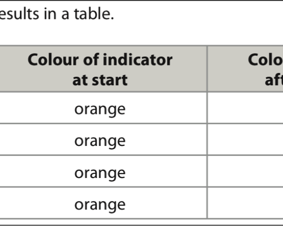
Task: Click the word 'start' in the header
Action: (109, 80)
